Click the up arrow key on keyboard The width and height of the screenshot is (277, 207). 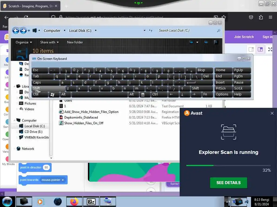coord(185,88)
